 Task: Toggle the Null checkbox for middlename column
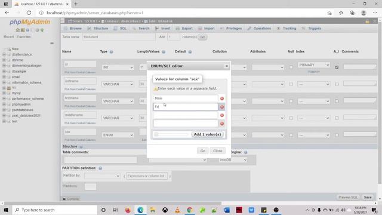click(x=291, y=118)
